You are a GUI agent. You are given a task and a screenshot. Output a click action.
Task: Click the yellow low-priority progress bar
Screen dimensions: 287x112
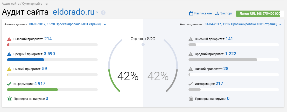click(52, 75)
